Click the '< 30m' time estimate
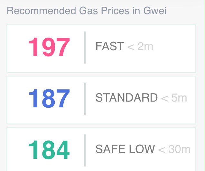Viewport: 205px width, 171px height. [175, 149]
